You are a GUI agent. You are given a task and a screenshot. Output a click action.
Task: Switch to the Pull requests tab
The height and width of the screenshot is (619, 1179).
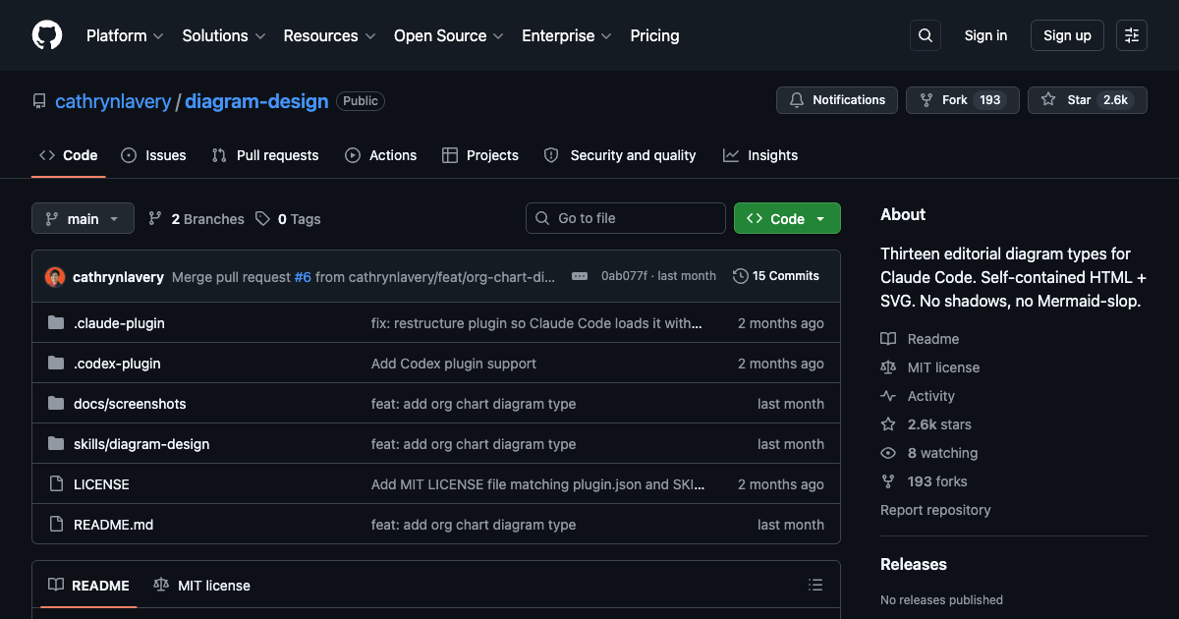pyautogui.click(x=265, y=155)
